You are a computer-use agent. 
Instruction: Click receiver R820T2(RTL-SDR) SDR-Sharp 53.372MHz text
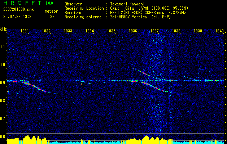tap(148, 13)
